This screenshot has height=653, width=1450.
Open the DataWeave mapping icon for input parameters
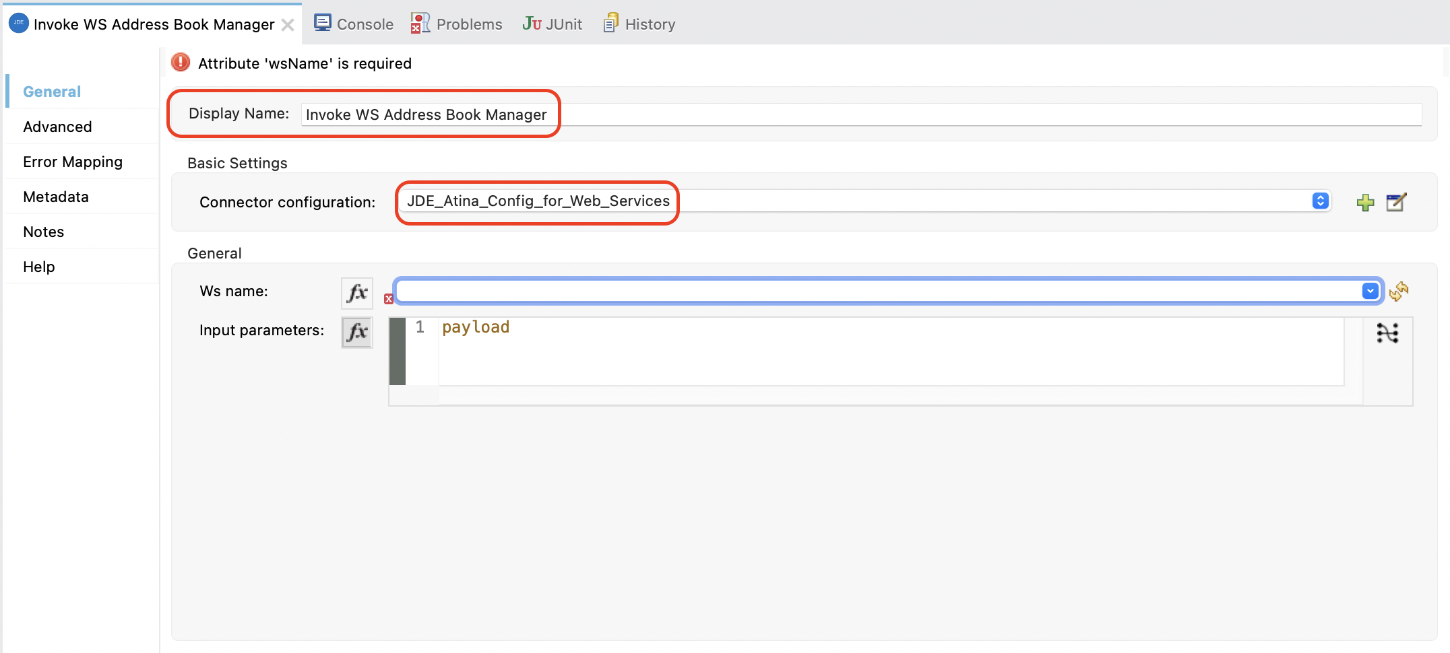pyautogui.click(x=1387, y=333)
